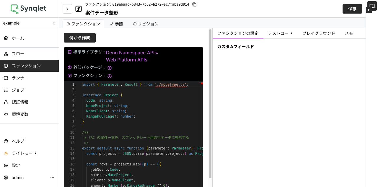Select the テストコード tab
The image size is (378, 187).
pyautogui.click(x=280, y=33)
